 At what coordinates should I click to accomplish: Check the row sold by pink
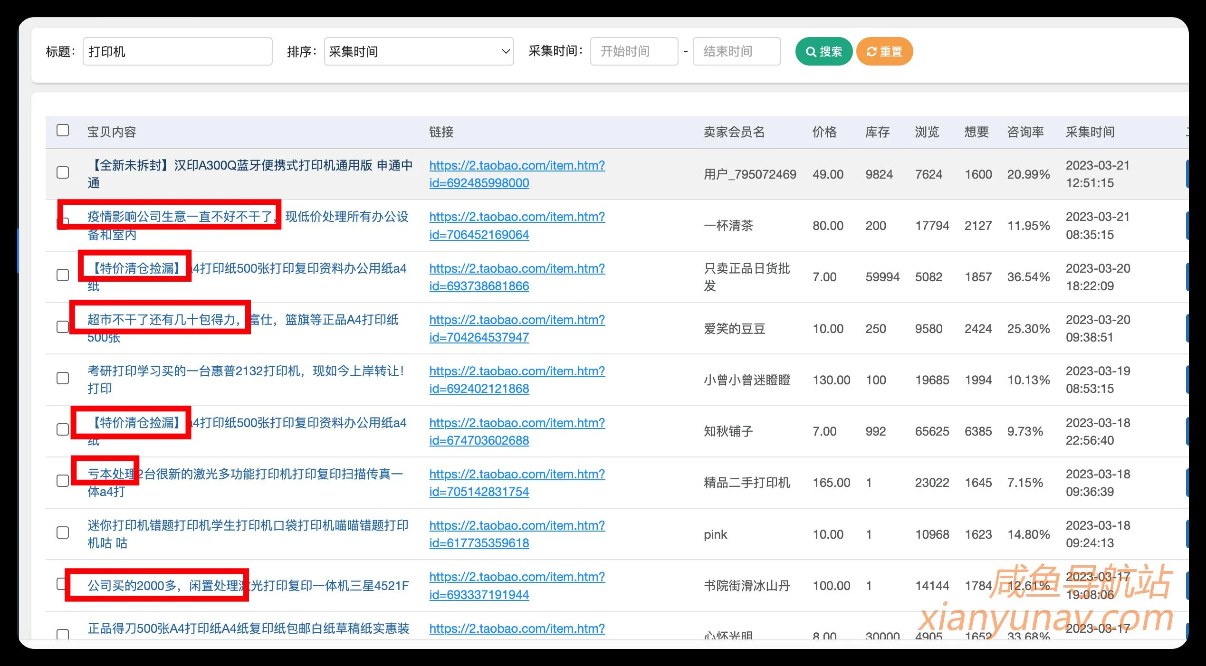click(x=62, y=533)
